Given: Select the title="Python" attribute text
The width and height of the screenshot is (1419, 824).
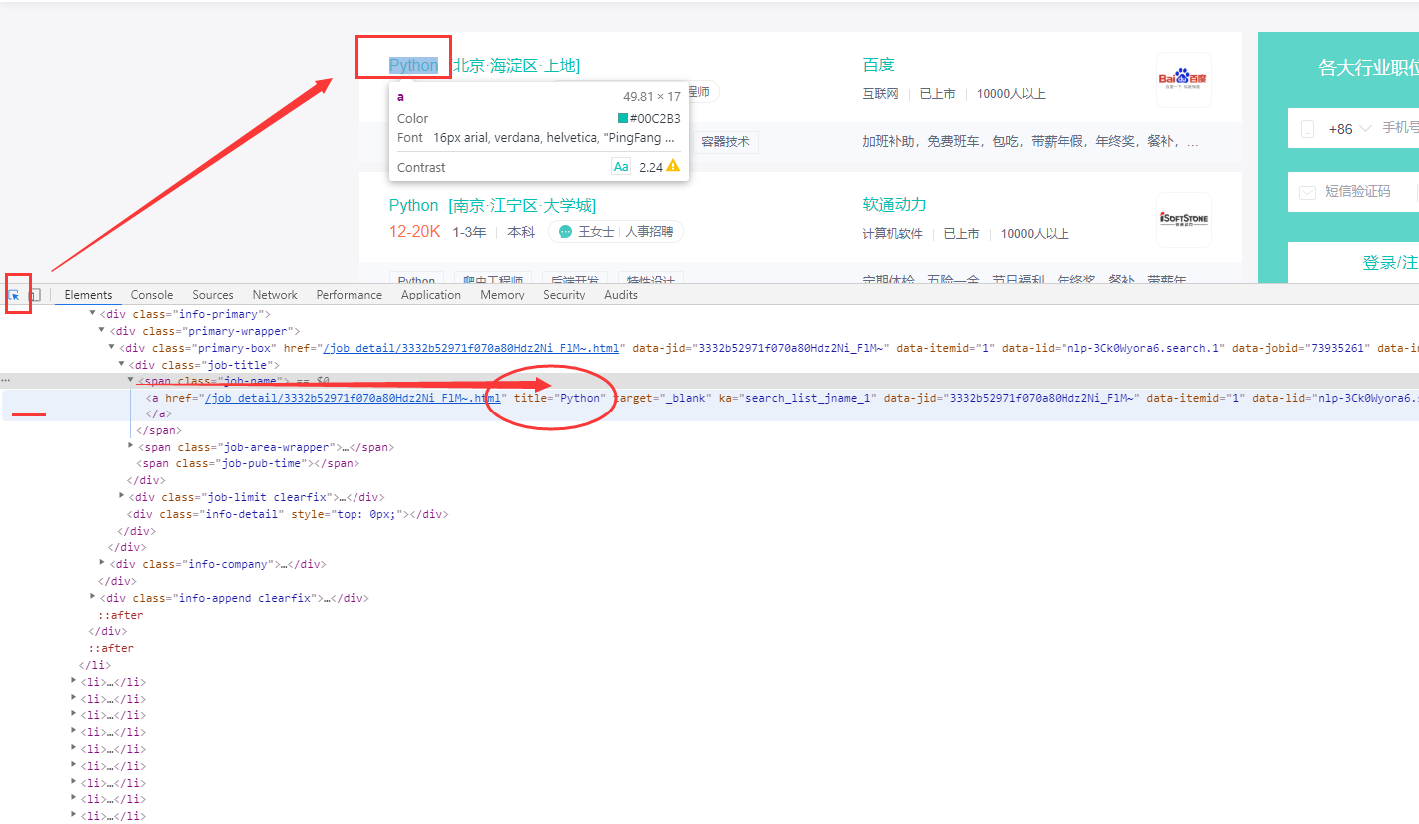Looking at the screenshot, I should [560, 398].
